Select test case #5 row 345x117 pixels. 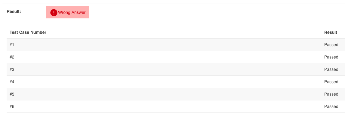[x=176, y=94]
